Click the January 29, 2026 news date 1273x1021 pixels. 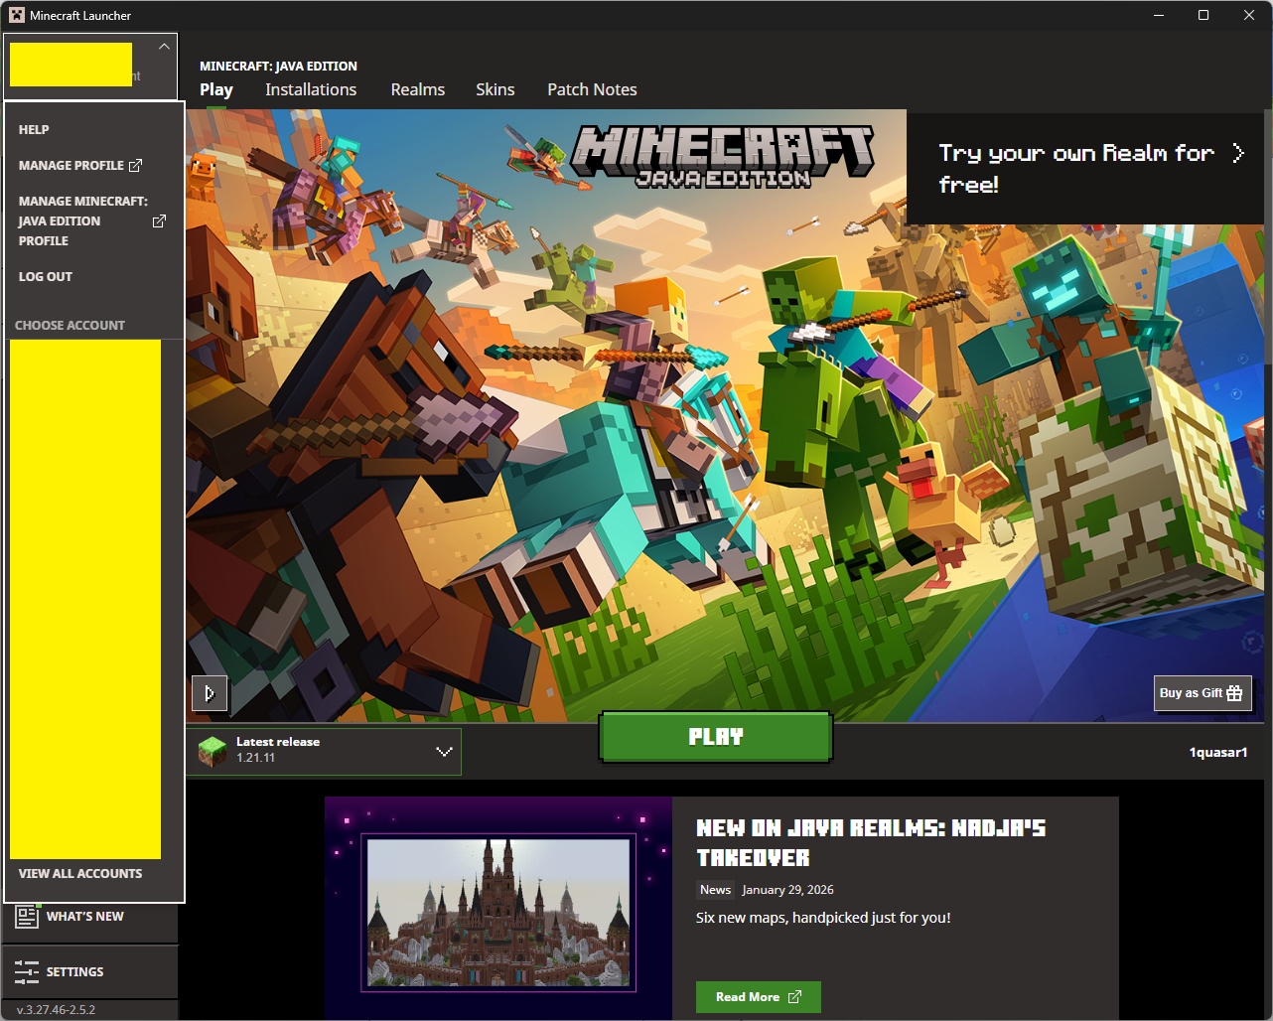(787, 890)
